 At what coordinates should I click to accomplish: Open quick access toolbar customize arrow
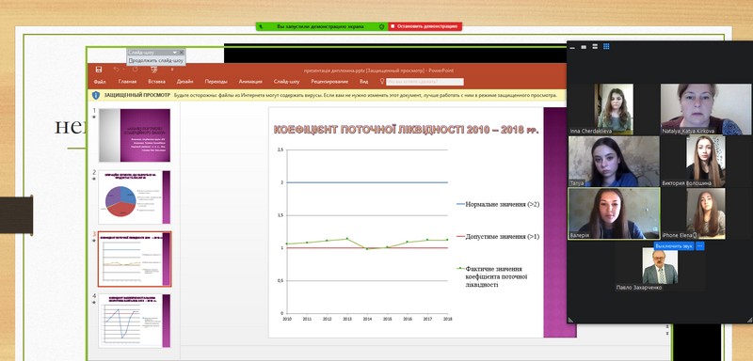tap(172, 70)
